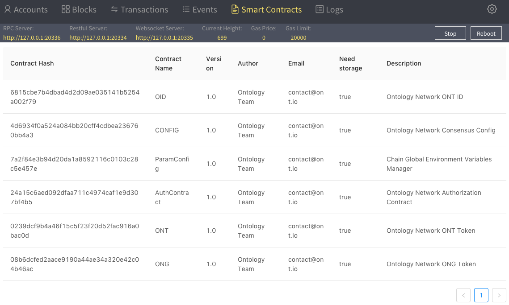Select the OID contract hash
Viewport: 509px width, 305px height.
75,97
